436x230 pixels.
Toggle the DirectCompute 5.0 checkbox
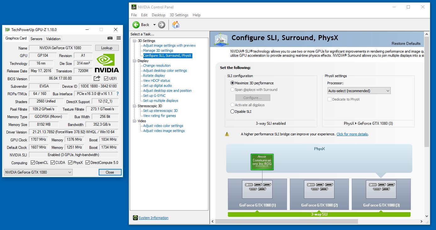[88, 163]
